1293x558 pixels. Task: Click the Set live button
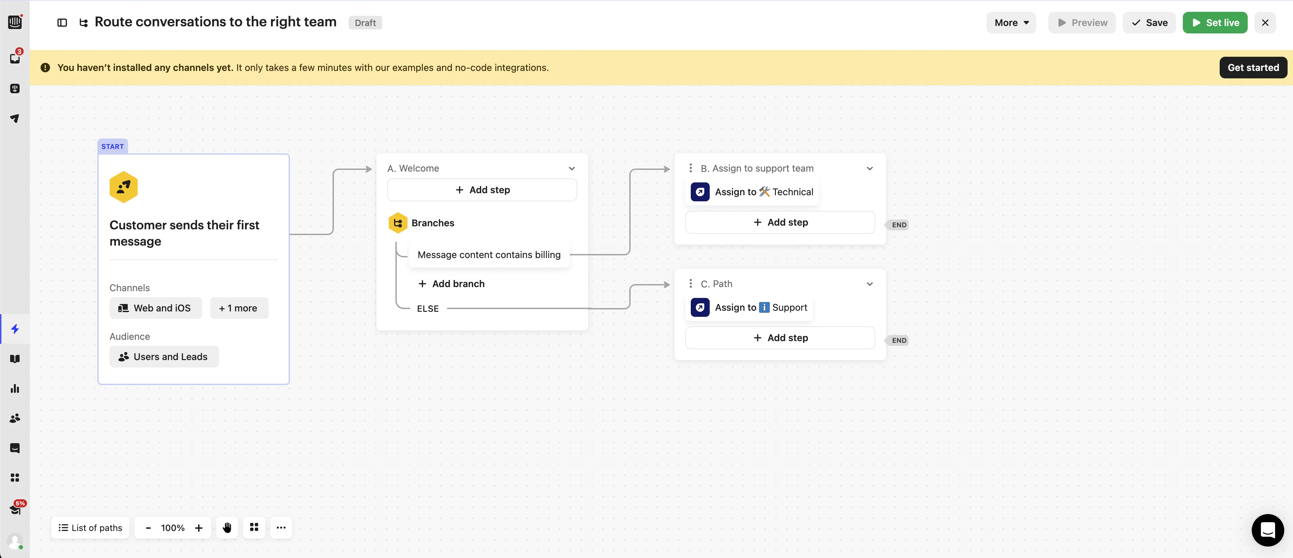click(1215, 23)
